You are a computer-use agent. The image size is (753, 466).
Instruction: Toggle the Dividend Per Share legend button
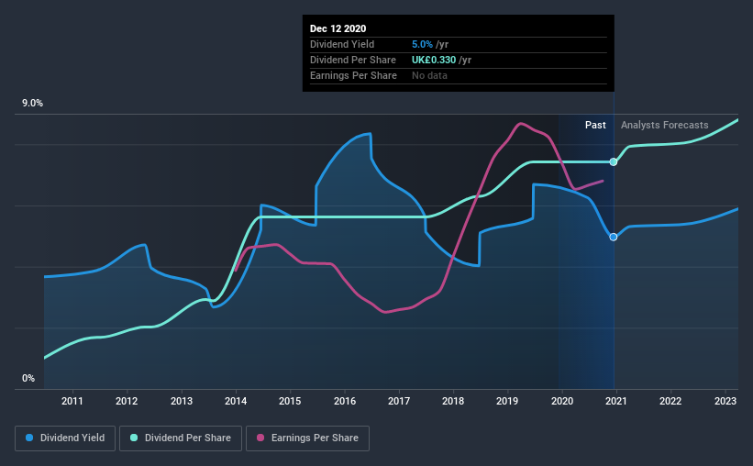click(x=181, y=438)
